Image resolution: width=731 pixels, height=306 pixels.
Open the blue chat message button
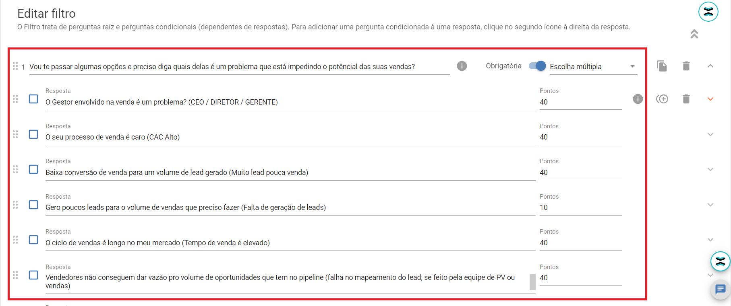click(x=720, y=289)
